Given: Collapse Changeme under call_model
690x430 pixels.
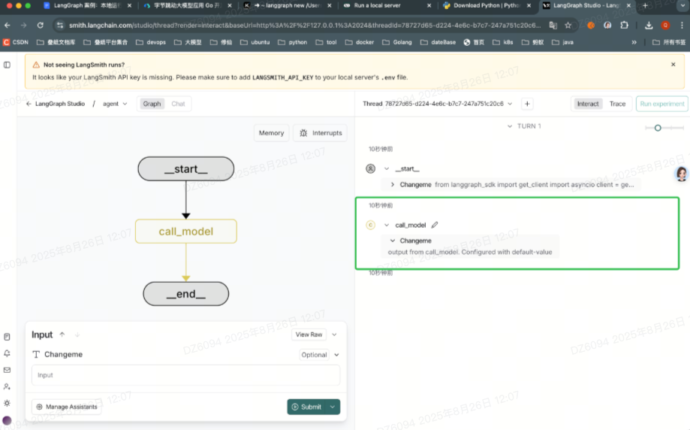Looking at the screenshot, I should coord(393,241).
